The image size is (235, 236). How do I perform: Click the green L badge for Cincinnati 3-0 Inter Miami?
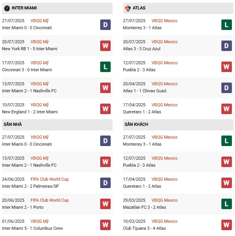click(x=105, y=67)
